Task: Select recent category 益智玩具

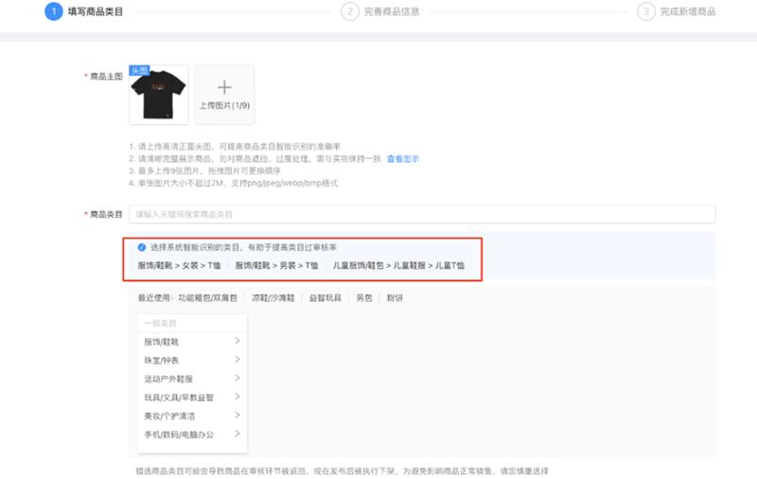Action: [325, 297]
